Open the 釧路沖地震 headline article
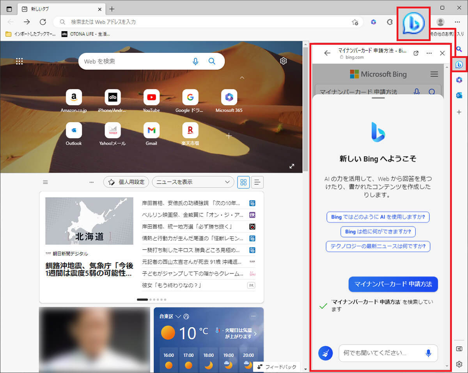This screenshot has height=373, width=468. [90, 269]
